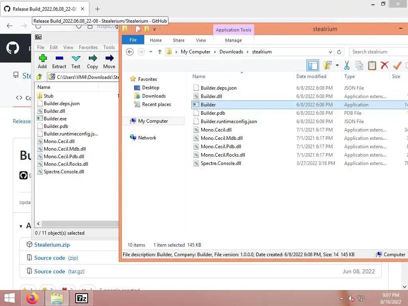Expand the breadcrumb arrow after My Computer
Image resolution: width=408 pixels, height=306 pixels.
tap(215, 52)
